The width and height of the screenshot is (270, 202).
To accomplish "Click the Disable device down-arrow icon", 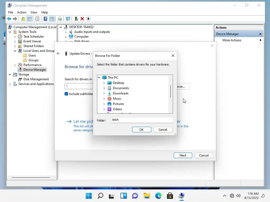I will (88, 19).
